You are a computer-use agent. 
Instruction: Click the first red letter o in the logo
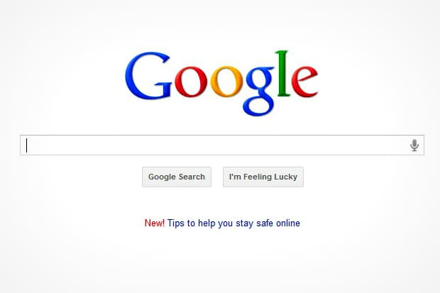coord(191,82)
